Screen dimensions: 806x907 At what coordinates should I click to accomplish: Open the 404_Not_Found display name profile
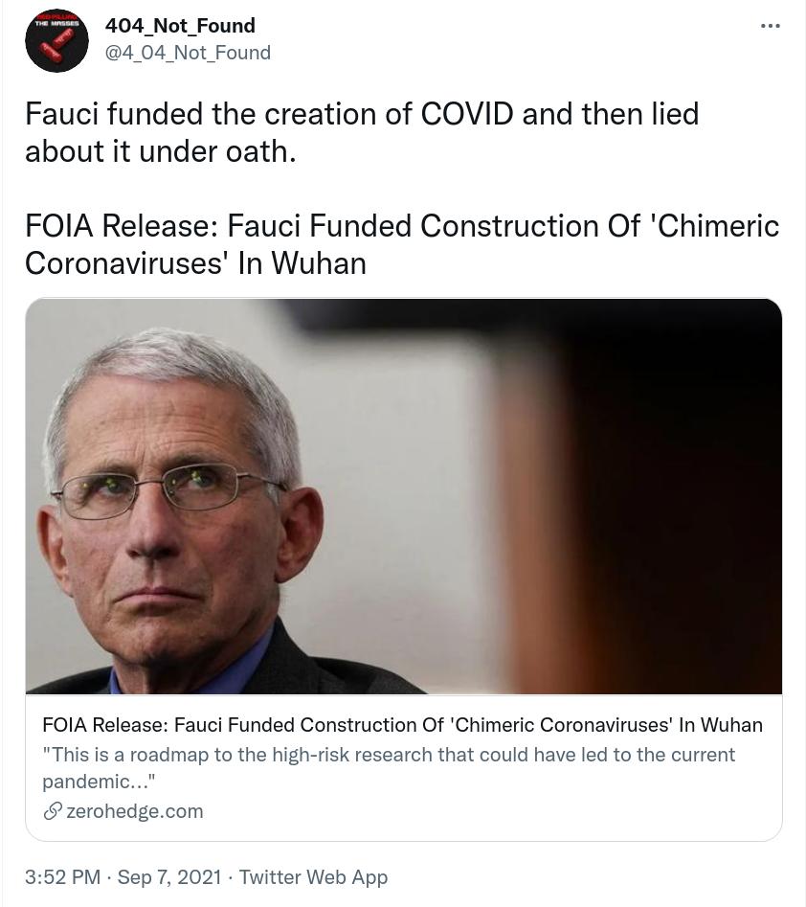click(x=180, y=26)
